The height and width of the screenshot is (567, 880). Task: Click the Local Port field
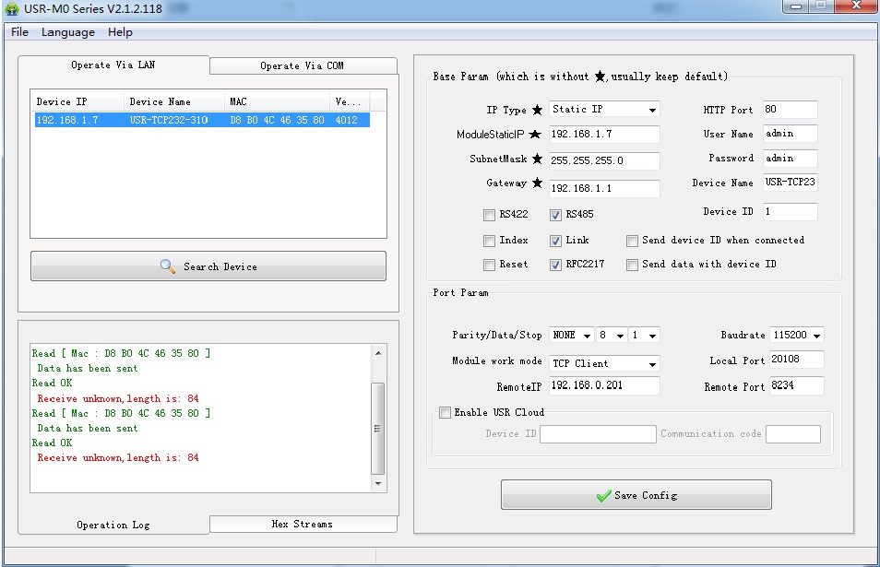pos(797,360)
